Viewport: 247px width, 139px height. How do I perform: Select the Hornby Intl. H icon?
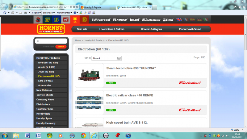pos(75,20)
